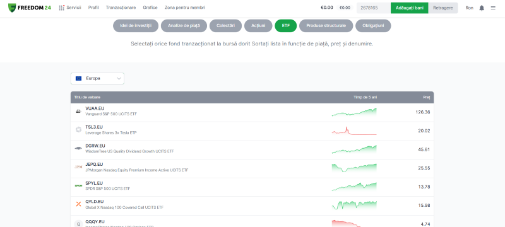Open the notifications bell

(482, 8)
